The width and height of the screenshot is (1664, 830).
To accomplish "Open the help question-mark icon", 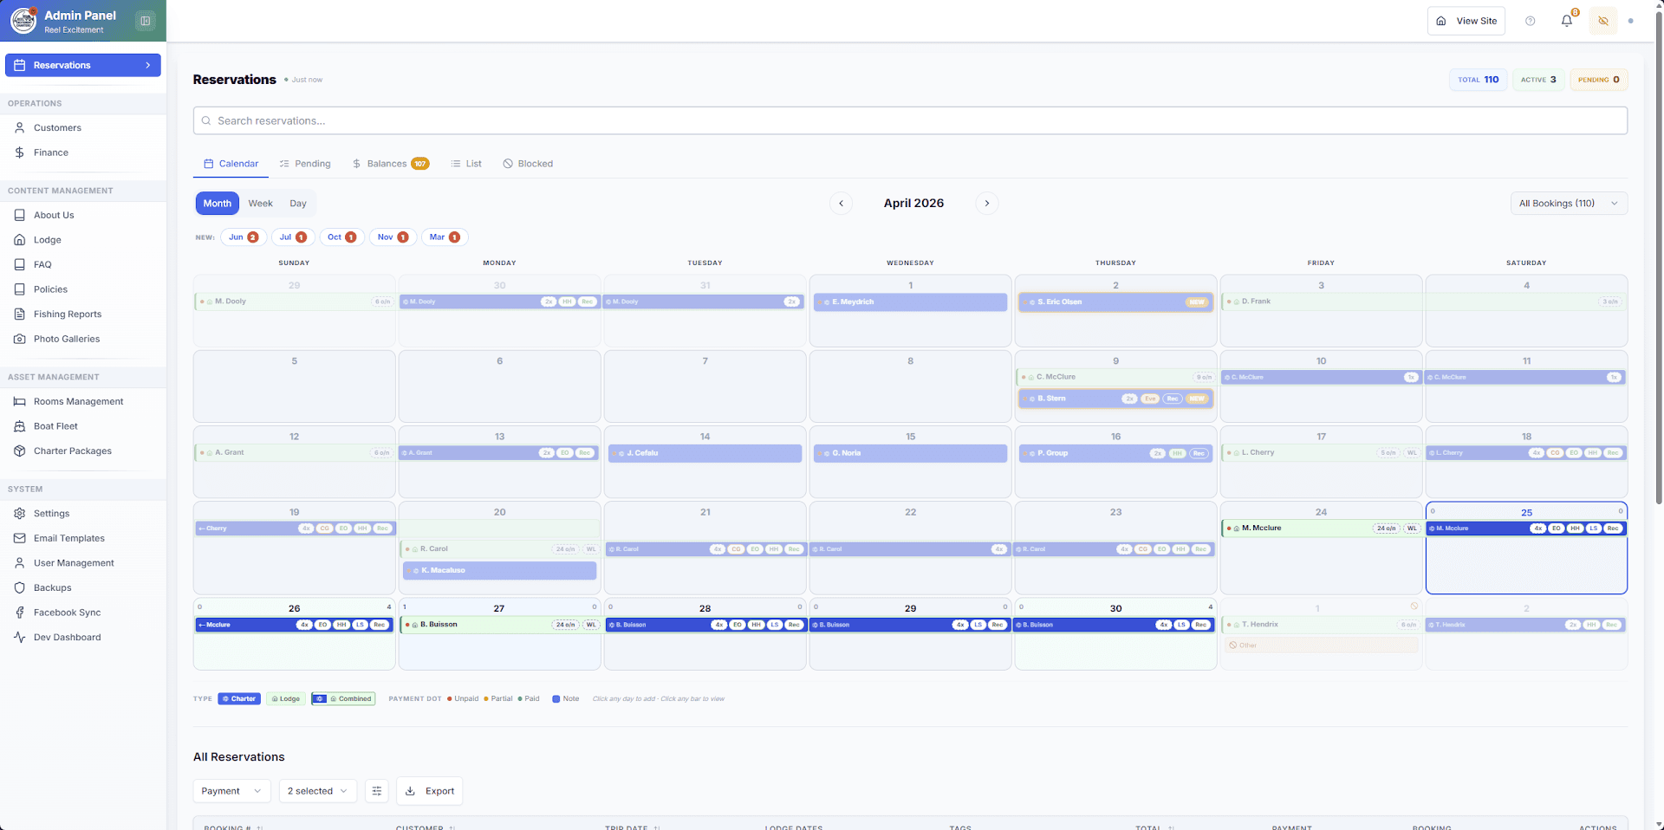I will [1531, 21].
